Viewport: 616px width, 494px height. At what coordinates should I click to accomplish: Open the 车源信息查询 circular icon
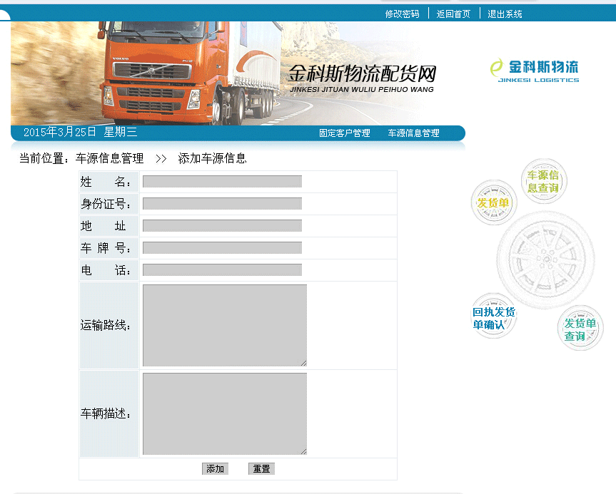point(543,182)
